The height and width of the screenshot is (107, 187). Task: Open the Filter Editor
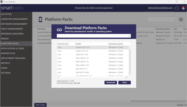coord(41,105)
